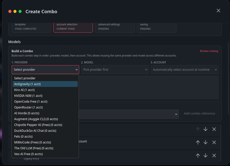Select OpenCode Free (1 acct) provider
This screenshot has height=166, width=230.
[45, 102]
